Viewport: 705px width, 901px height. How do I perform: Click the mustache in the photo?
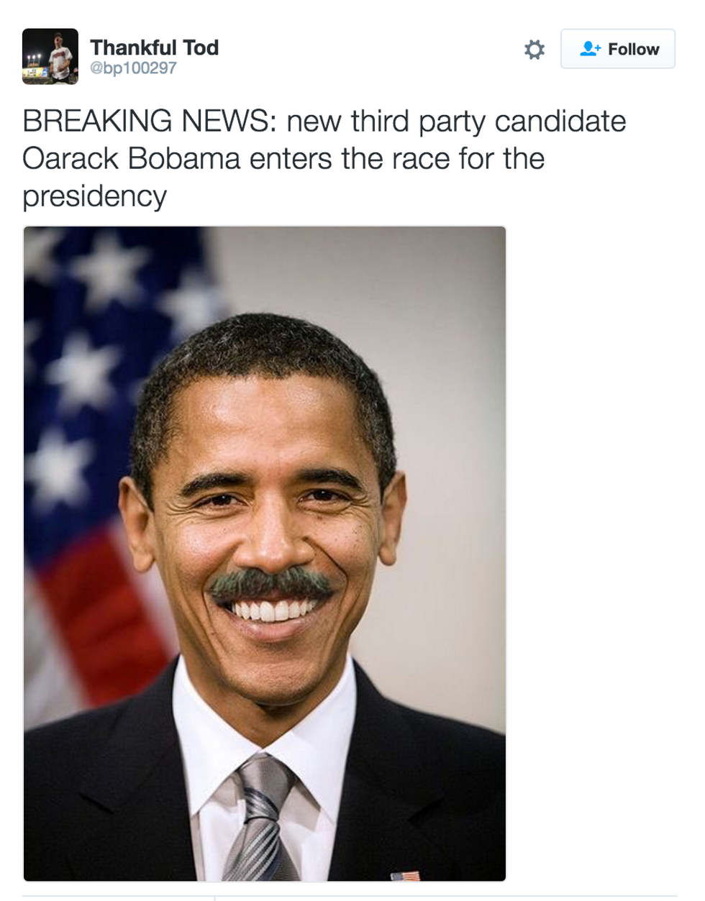pyautogui.click(x=271, y=581)
